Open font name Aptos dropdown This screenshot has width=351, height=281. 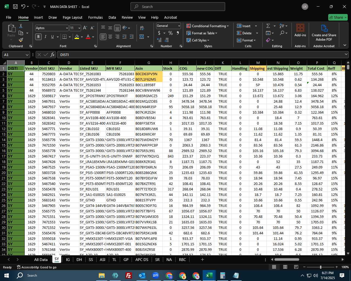click(x=67, y=28)
